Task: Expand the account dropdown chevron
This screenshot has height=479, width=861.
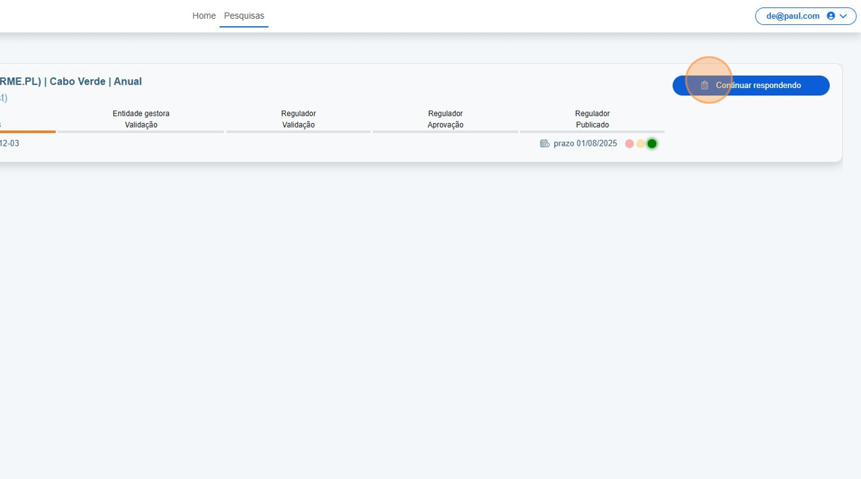Action: click(x=843, y=15)
